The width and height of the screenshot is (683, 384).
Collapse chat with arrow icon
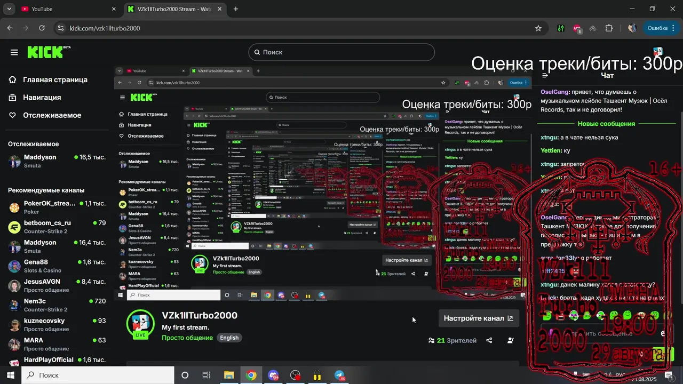(545, 76)
